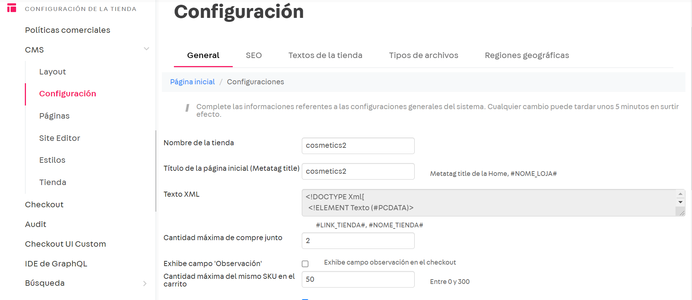Switch to the SEO tab
The height and width of the screenshot is (300, 692).
[254, 55]
